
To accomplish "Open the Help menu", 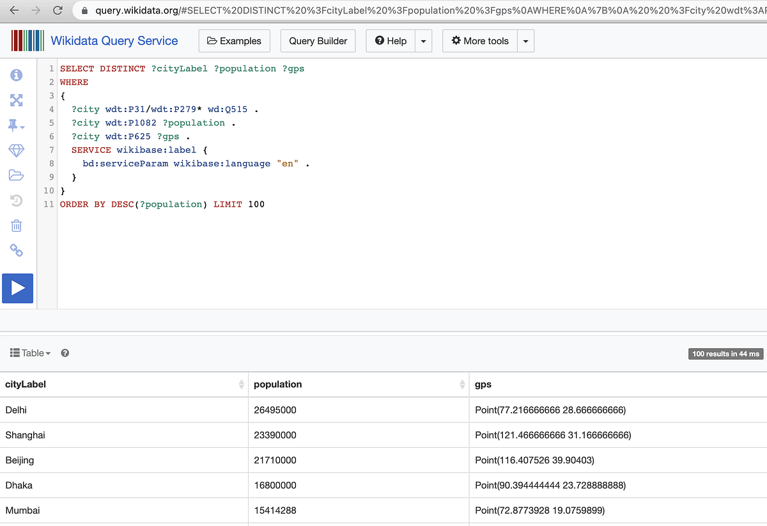I will (x=390, y=40).
